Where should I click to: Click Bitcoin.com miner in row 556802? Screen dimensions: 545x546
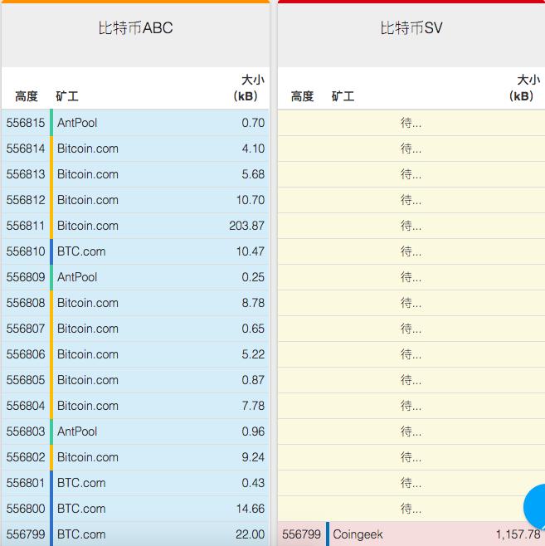[x=88, y=457]
